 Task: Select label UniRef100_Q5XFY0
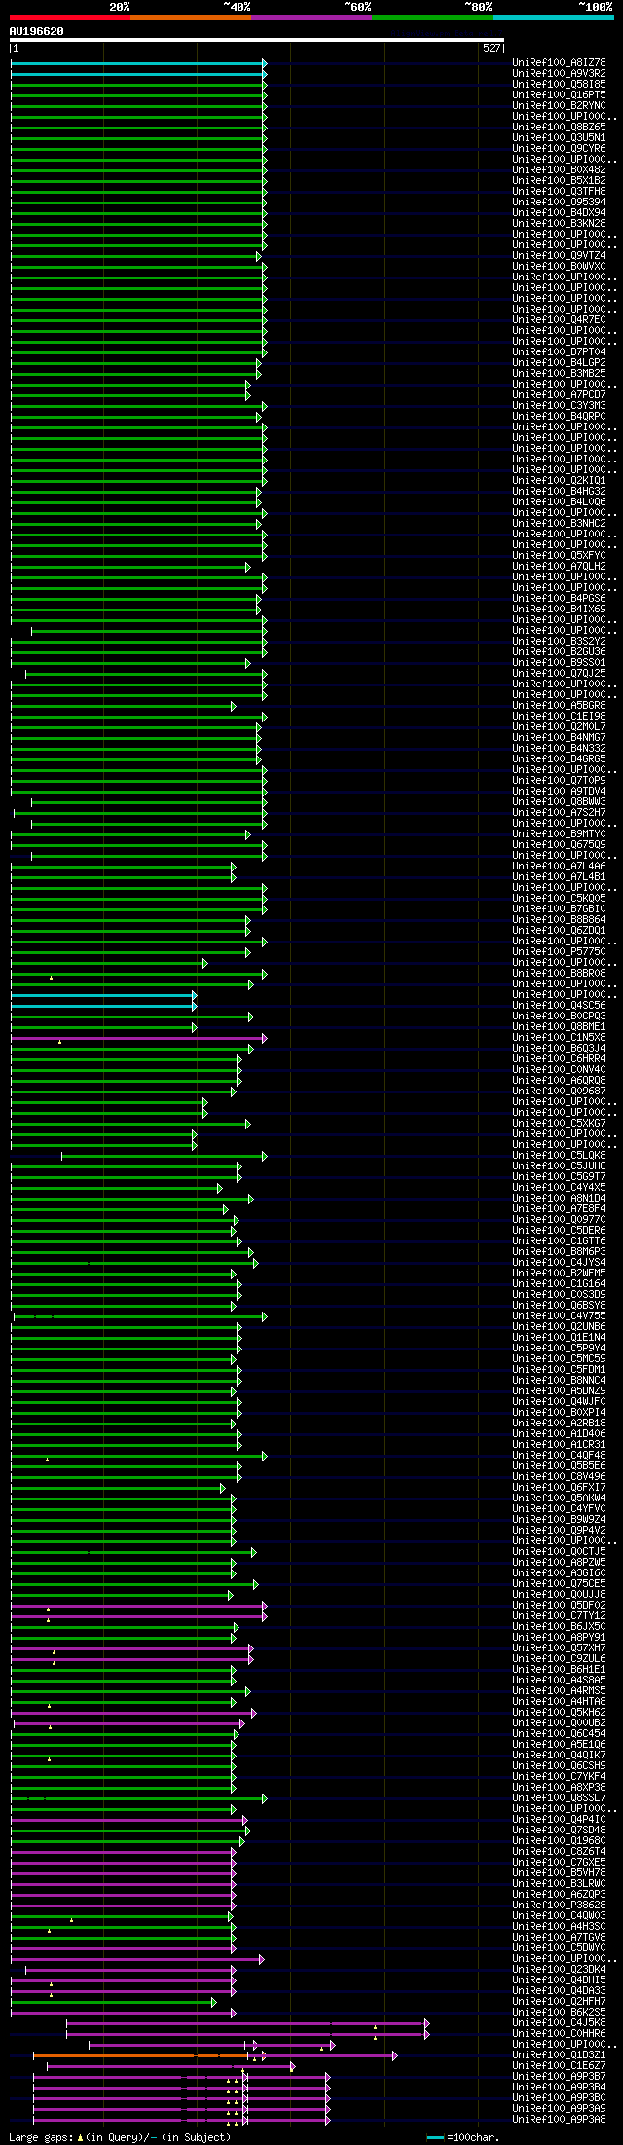(x=559, y=555)
